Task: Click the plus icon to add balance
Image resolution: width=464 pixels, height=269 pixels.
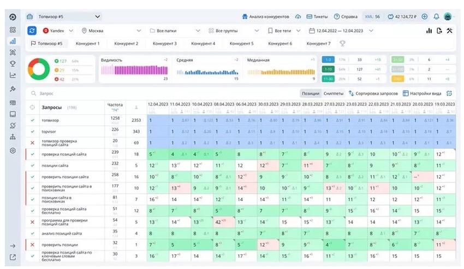Action: tap(425, 16)
